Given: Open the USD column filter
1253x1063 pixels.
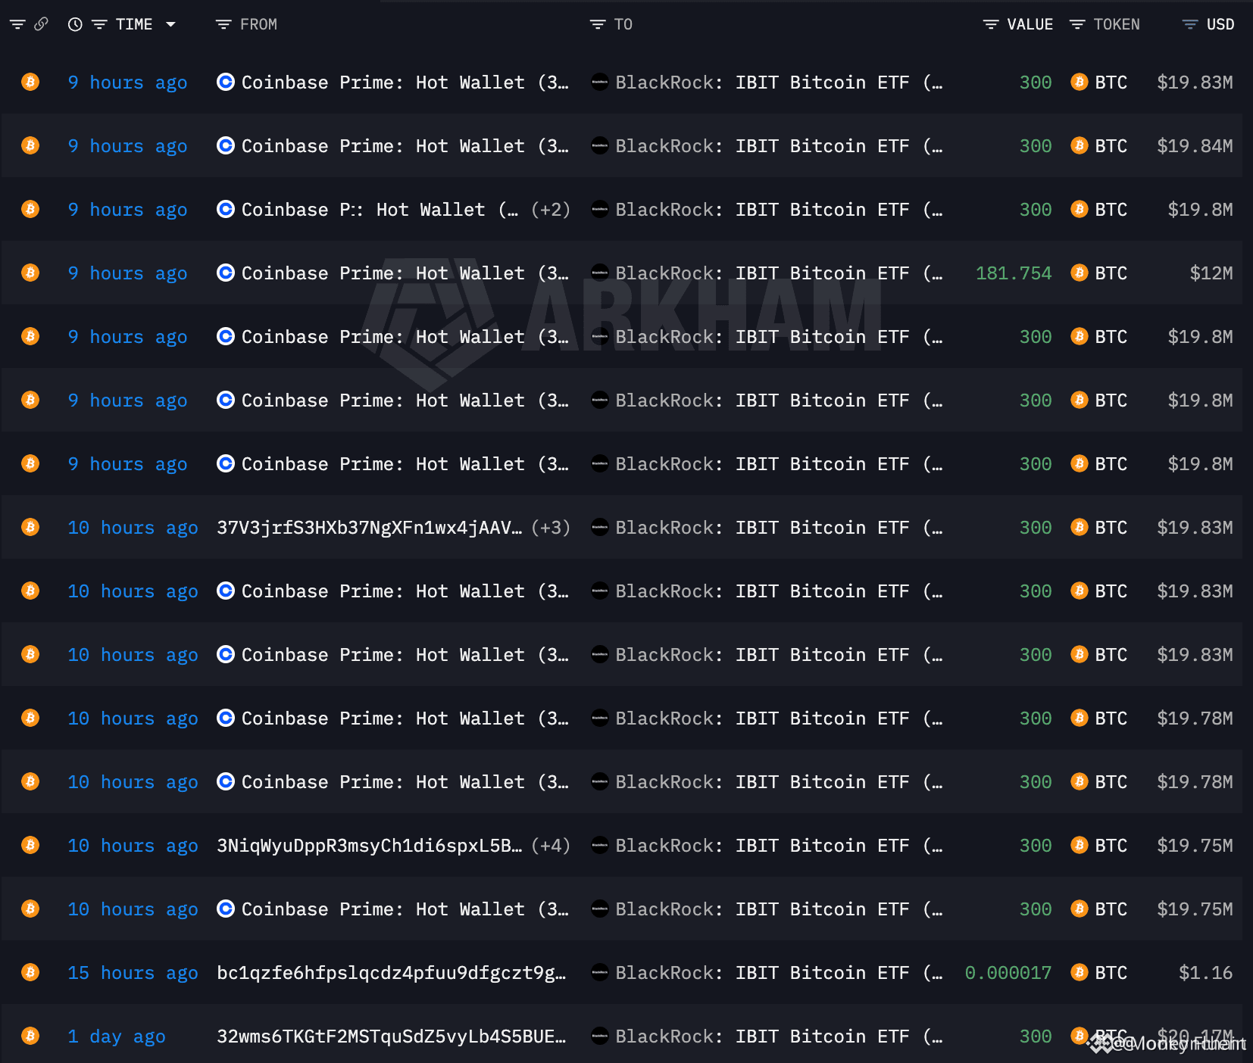Looking at the screenshot, I should click(1190, 24).
